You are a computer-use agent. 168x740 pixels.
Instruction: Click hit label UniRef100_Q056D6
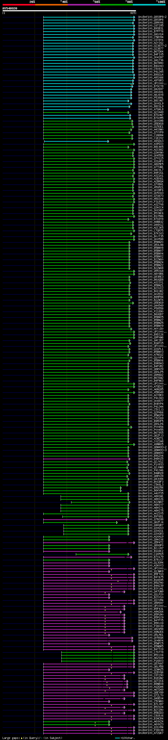[150, 638]
